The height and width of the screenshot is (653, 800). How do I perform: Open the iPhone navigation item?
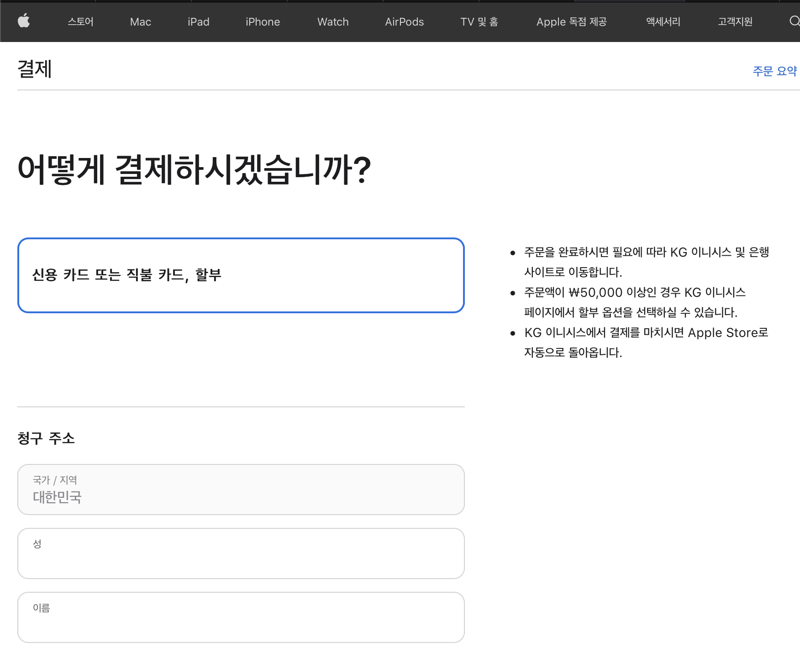tap(263, 21)
